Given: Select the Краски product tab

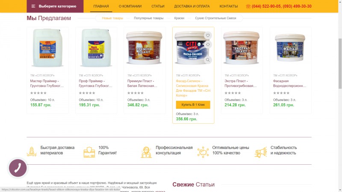Looking at the screenshot, I should 179,18.
